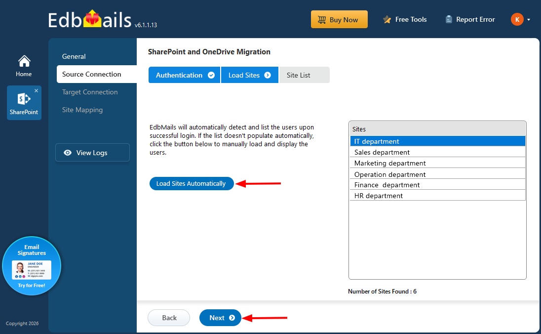
Task: Select the Marketing department site row
Action: coord(437,163)
